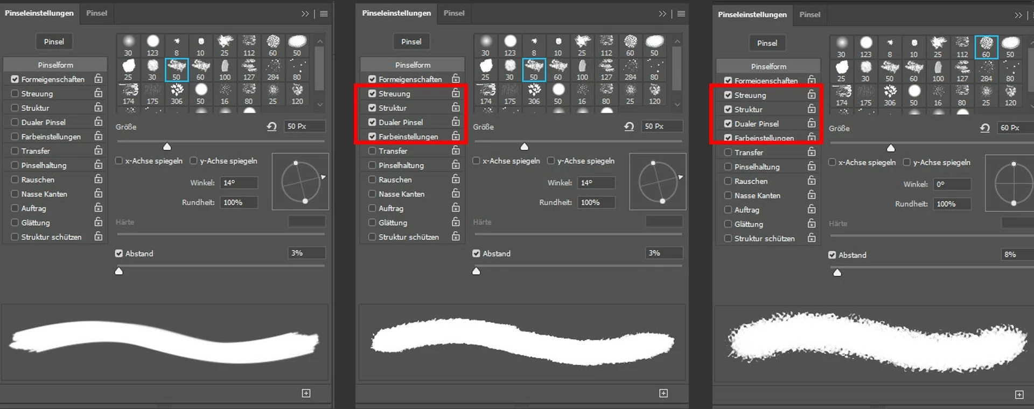The image size is (1034, 409).
Task: Click angle compass widget in left panel
Action: click(x=301, y=182)
